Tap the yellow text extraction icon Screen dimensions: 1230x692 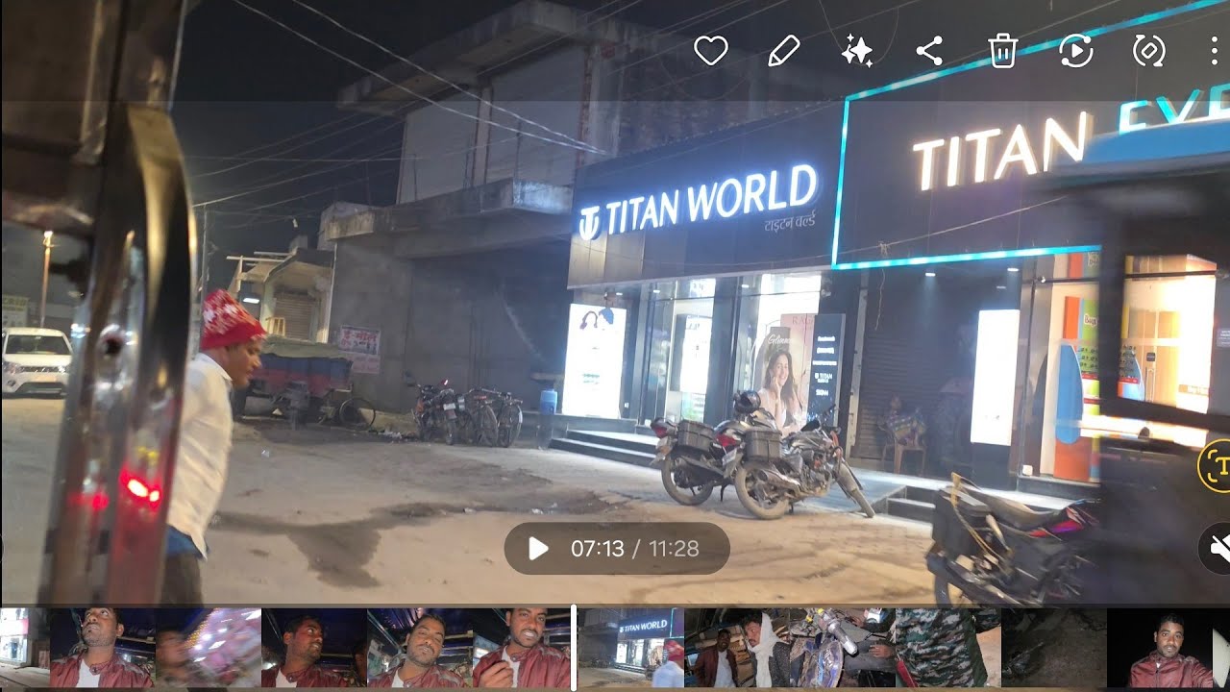pyautogui.click(x=1217, y=466)
